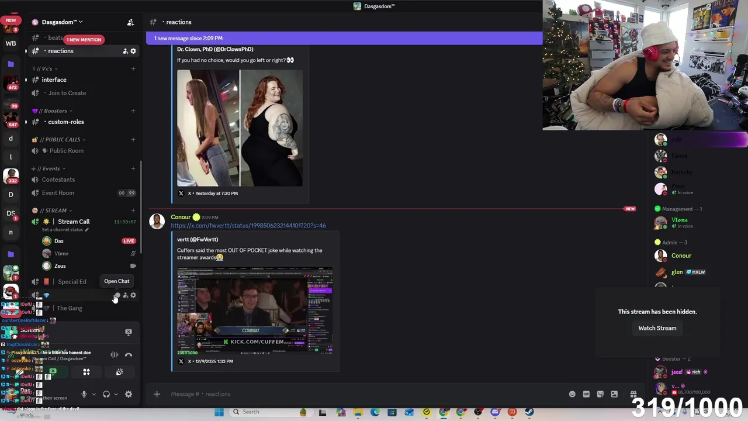Click the plus attachment button
The image size is (748, 421).
157,394
